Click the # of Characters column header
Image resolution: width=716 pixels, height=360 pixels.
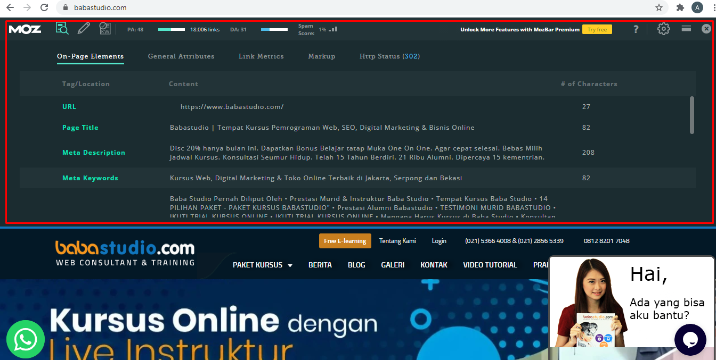click(589, 84)
